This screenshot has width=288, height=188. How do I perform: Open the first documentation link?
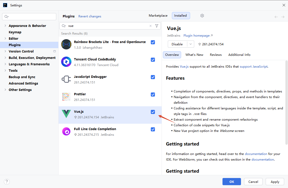click(256, 154)
